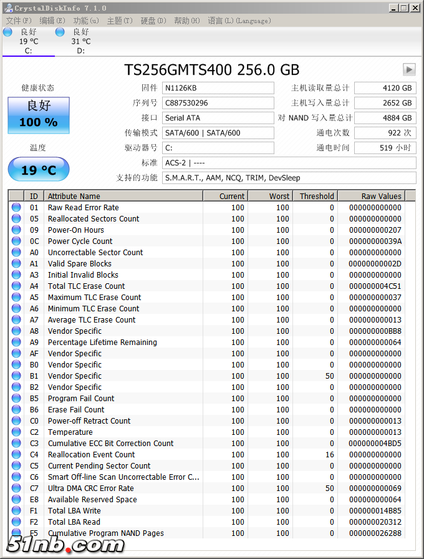Click the raw value 000000004BD5
Screen dimensions: 424x559
[x=375, y=444]
